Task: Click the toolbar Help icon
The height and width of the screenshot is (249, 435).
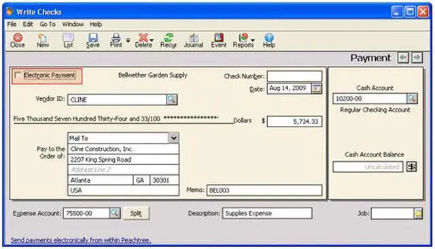Action: coord(269,41)
